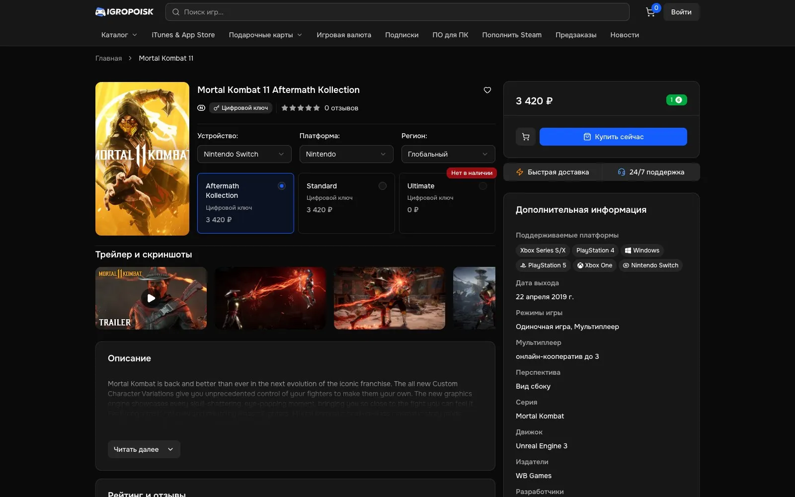Open the Устройство Nintendo Switch dropdown
The width and height of the screenshot is (795, 497).
point(244,154)
